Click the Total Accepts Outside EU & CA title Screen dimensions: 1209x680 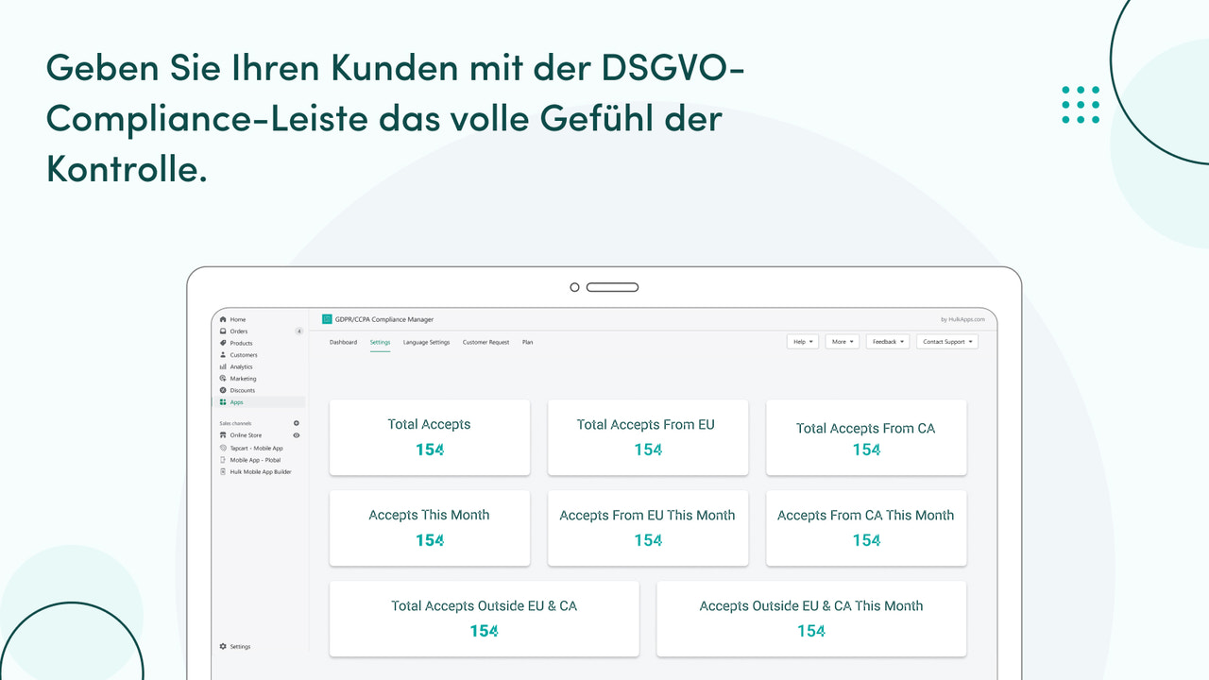484,606
